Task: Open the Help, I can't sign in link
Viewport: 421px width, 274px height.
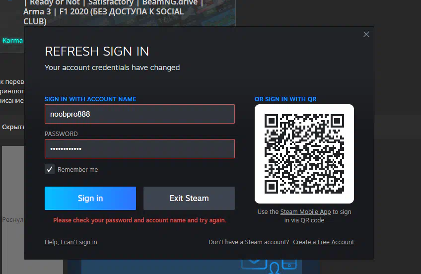Action: [71, 242]
